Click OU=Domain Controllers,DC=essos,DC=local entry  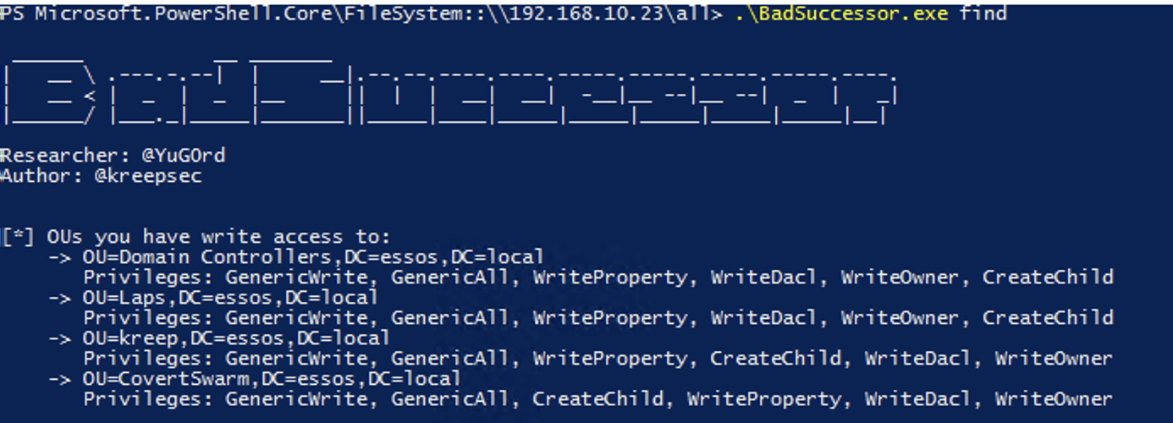click(313, 256)
